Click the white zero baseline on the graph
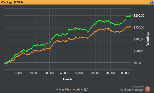This screenshot has width=154, height=93. click(x=67, y=63)
